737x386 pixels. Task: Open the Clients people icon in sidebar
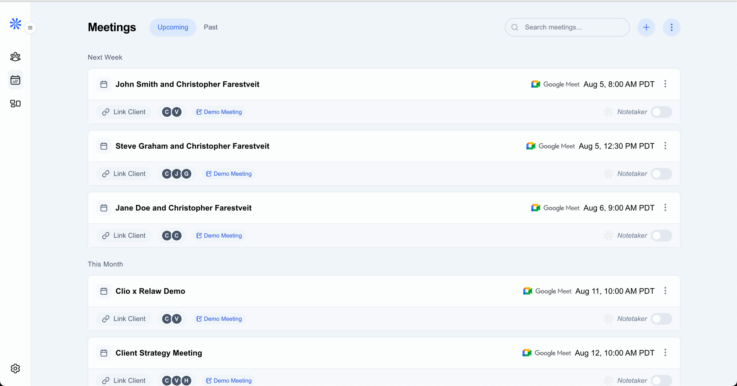[x=15, y=57]
